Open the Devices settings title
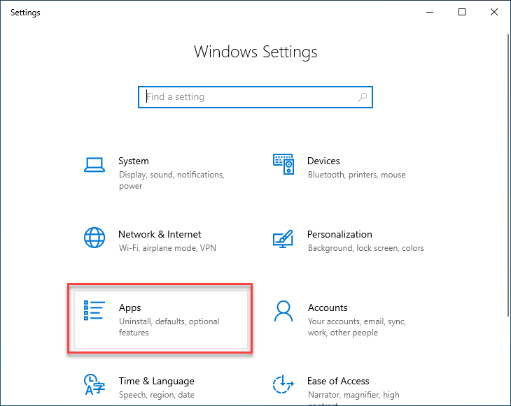The image size is (511, 406). pos(323,161)
